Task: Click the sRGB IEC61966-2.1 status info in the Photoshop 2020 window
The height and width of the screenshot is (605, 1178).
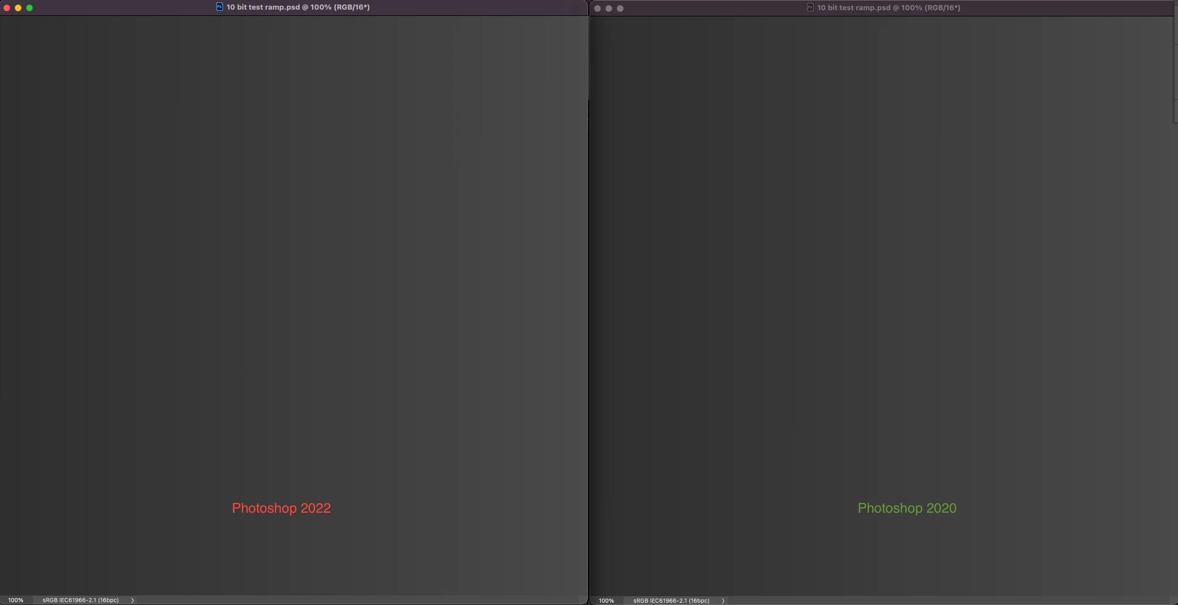Action: pos(671,600)
